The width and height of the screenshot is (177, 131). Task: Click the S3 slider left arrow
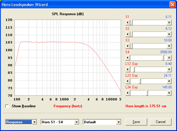tap(128, 46)
